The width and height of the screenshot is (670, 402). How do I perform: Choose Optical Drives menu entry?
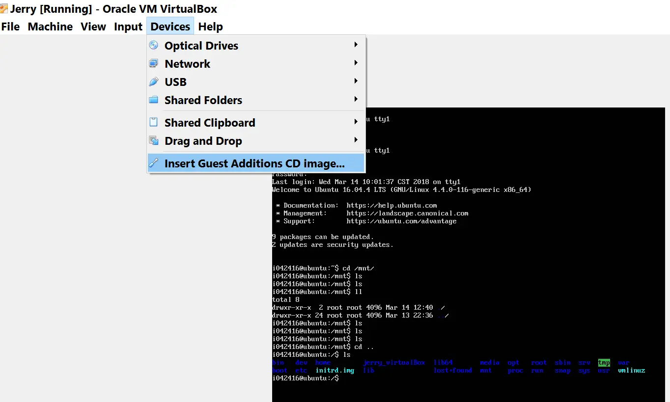[x=256, y=45]
